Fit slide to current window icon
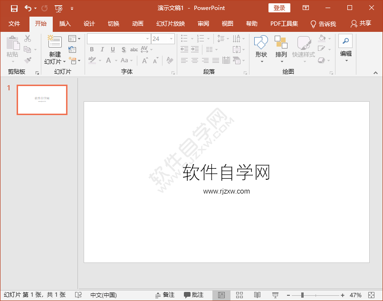Viewport: 383px width, 301px height. click(x=371, y=295)
